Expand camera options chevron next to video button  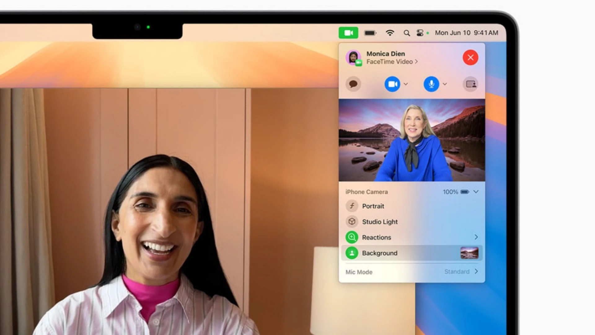coord(406,84)
